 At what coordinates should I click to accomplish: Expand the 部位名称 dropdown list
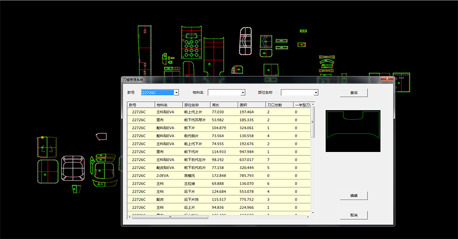[316, 92]
